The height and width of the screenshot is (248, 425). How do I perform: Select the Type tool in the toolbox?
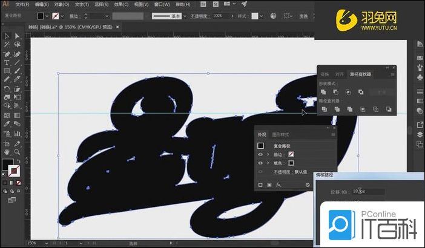pyautogui.click(x=7, y=62)
